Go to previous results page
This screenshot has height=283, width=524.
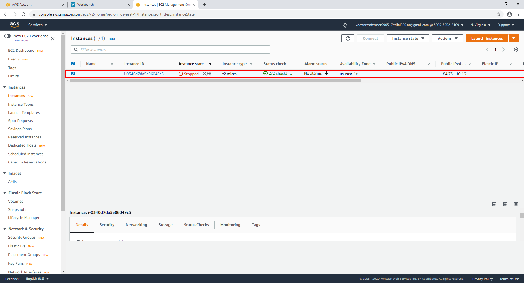coord(487,50)
